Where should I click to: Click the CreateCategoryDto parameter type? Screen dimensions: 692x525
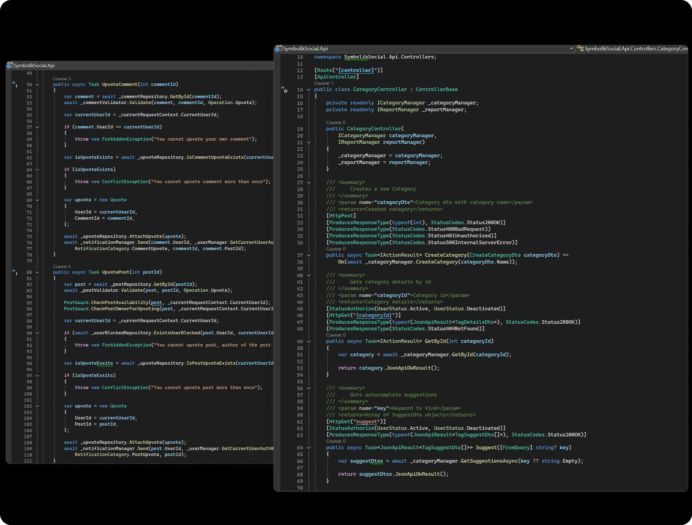coord(495,255)
